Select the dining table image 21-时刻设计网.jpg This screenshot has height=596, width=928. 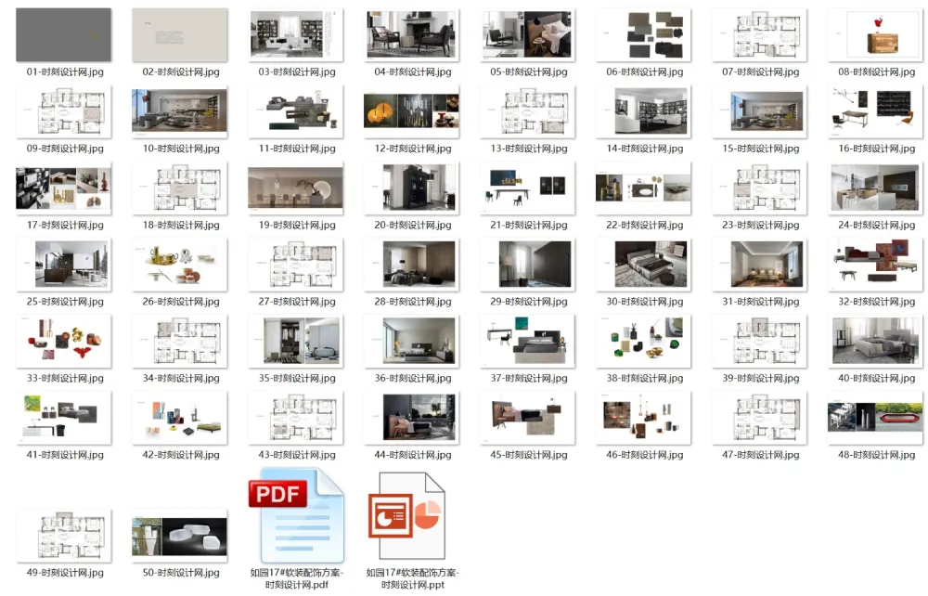(x=527, y=188)
